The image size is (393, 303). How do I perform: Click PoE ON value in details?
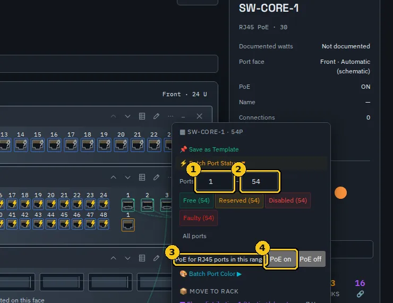tap(366, 87)
